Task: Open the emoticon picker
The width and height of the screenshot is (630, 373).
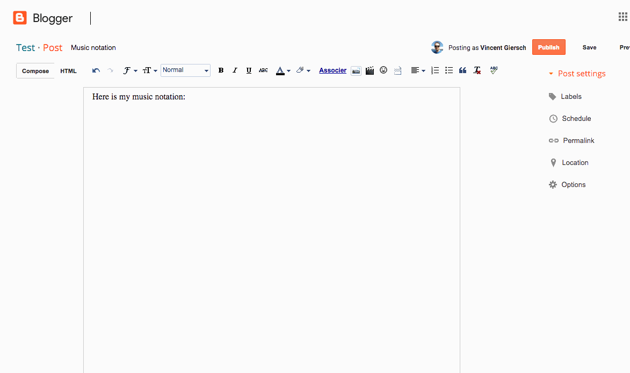Action: [383, 70]
